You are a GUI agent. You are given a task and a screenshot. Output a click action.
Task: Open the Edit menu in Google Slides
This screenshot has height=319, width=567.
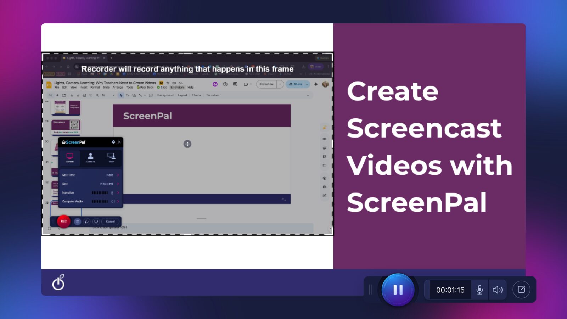[x=65, y=88]
